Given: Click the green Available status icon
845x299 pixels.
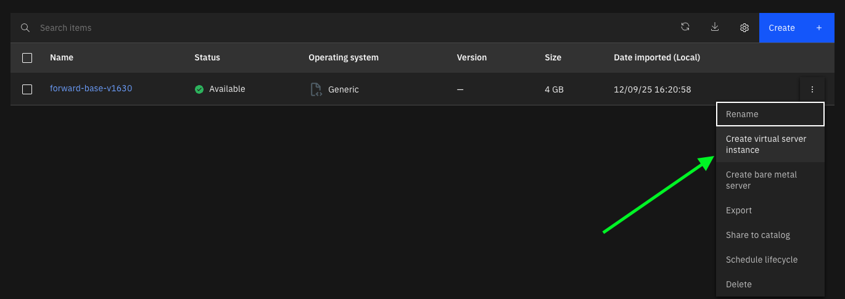Looking at the screenshot, I should (x=199, y=89).
